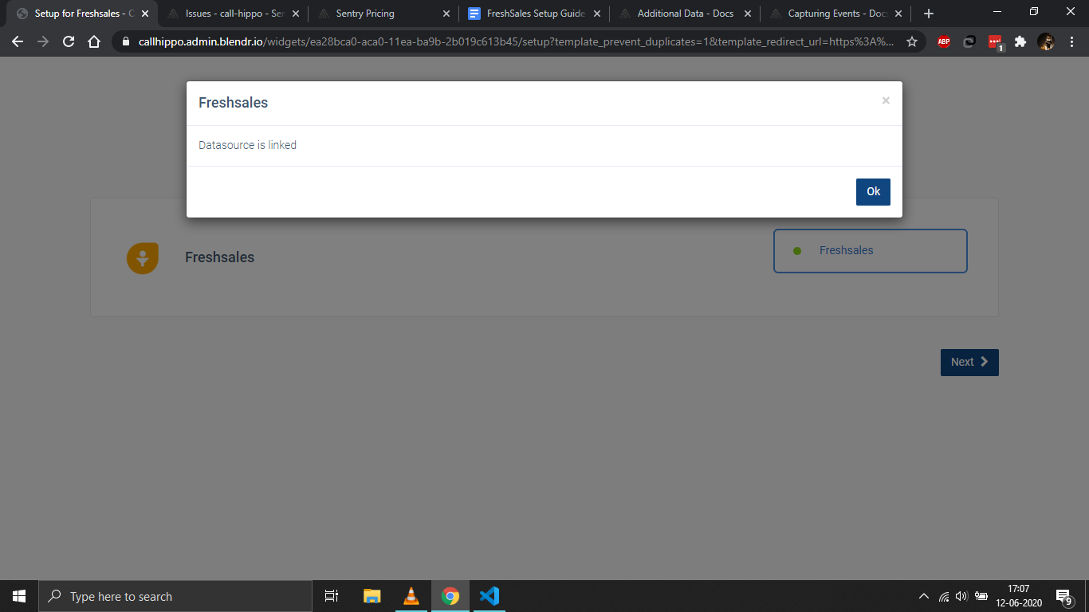Image resolution: width=1089 pixels, height=612 pixels.
Task: Open the Extensions puzzle menu
Action: [1020, 42]
